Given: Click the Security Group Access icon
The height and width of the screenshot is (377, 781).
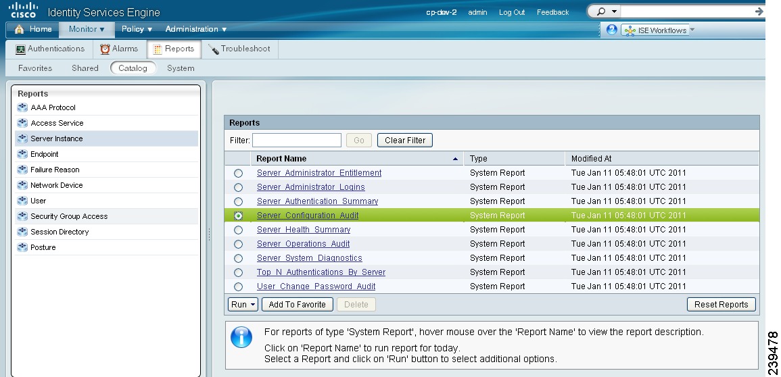Looking at the screenshot, I should pyautogui.click(x=22, y=216).
